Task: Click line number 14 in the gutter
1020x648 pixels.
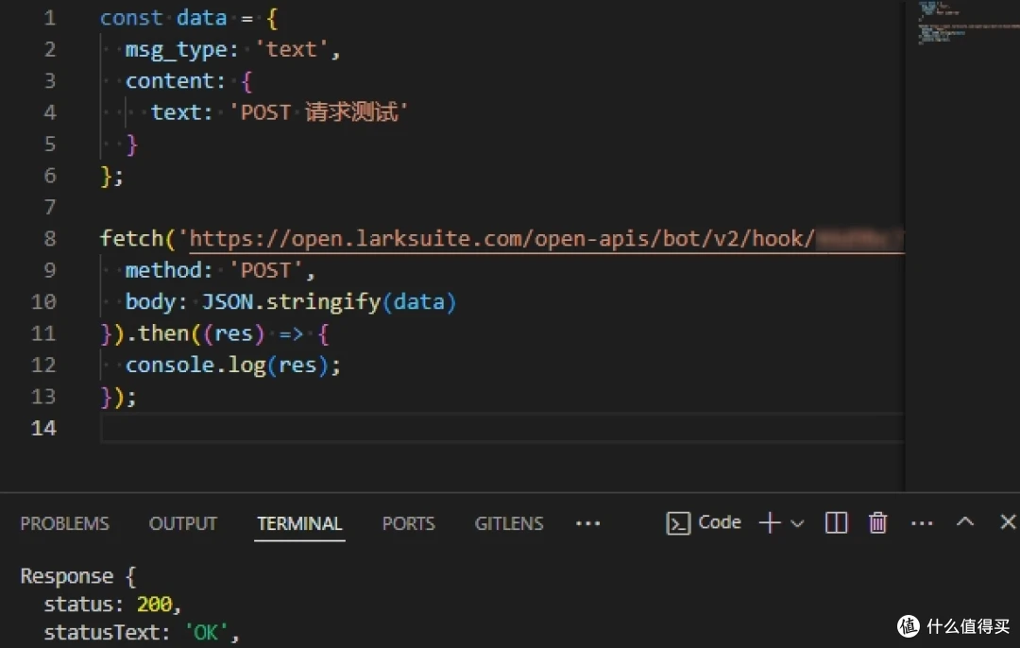Action: point(43,428)
